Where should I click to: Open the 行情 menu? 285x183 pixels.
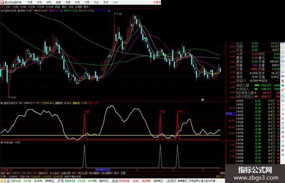pyautogui.click(x=30, y=2)
